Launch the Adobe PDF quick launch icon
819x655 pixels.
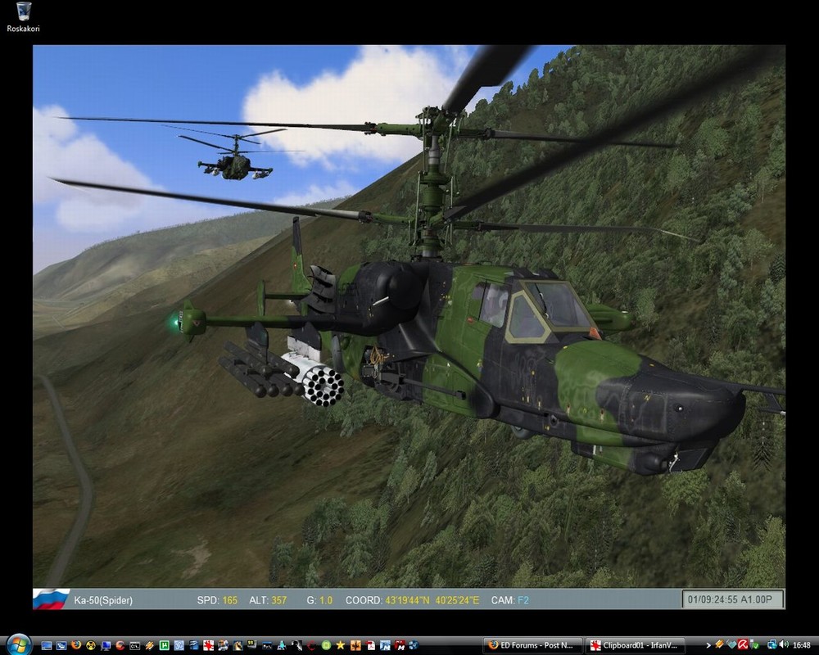coord(370,646)
